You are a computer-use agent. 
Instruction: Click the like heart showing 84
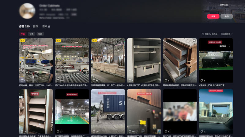pos(94,80)
